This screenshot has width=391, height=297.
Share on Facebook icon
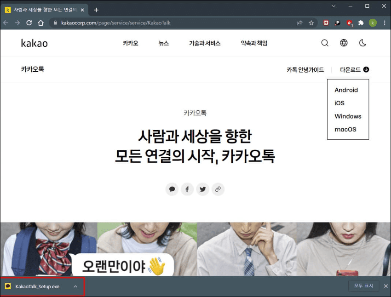tap(187, 189)
